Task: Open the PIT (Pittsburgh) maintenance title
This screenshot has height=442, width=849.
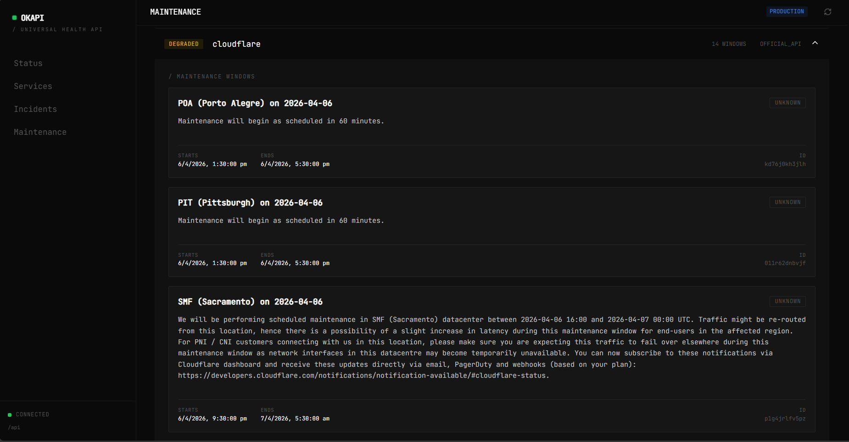Action: [x=250, y=203]
